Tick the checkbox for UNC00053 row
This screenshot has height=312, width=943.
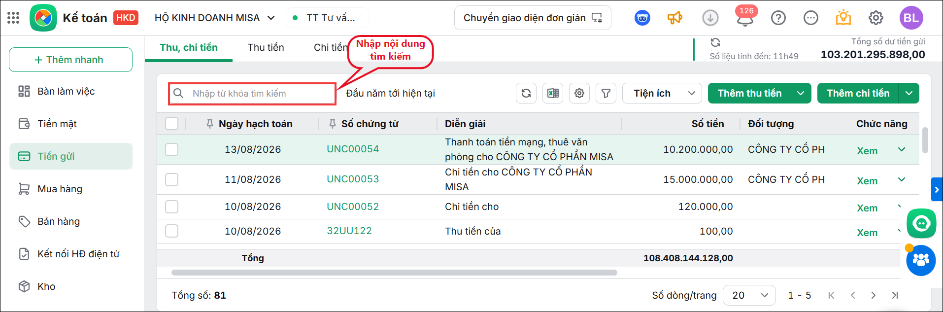tap(171, 179)
